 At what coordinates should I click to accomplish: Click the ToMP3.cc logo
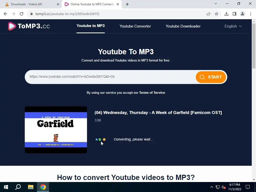pyautogui.click(x=29, y=26)
